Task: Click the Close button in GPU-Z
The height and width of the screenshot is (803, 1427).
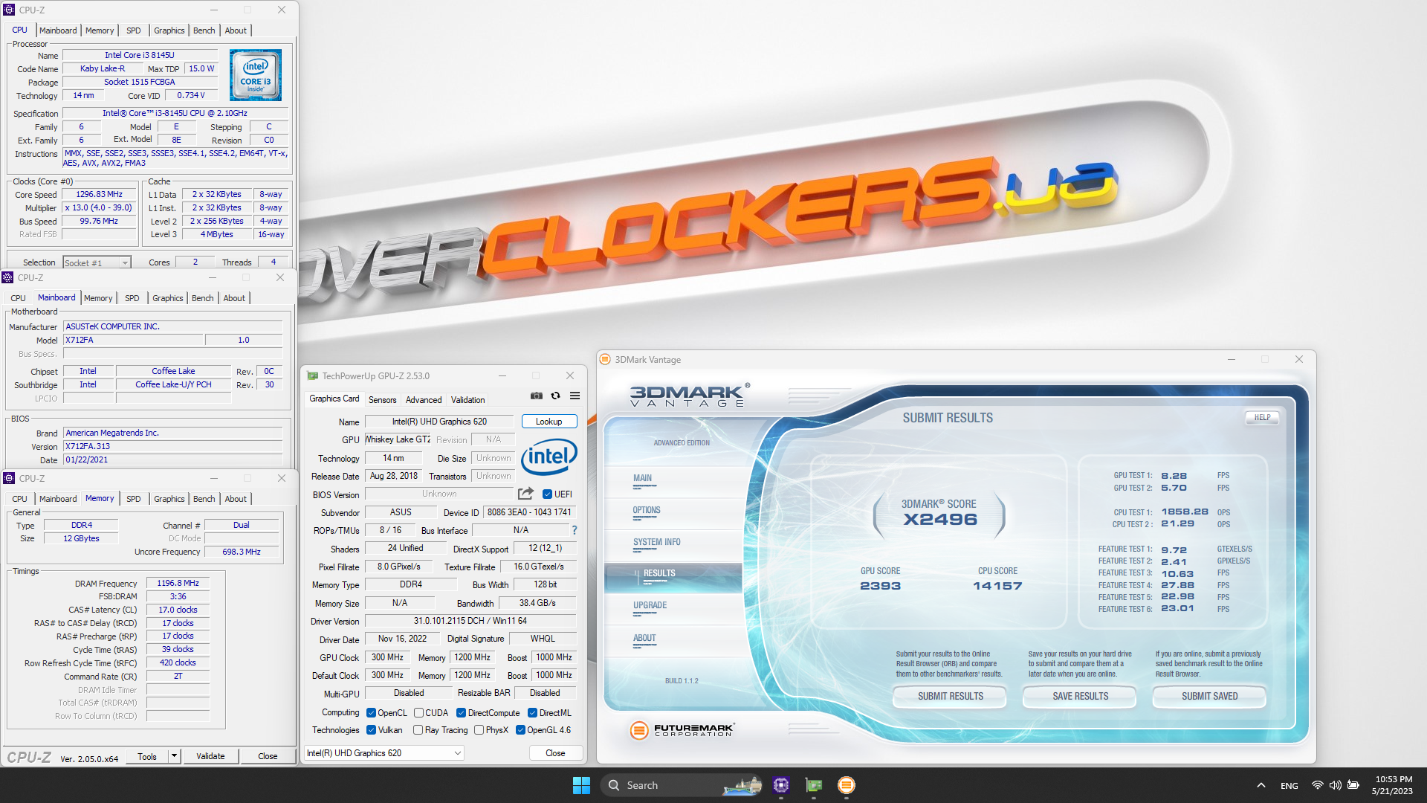Action: 555,753
